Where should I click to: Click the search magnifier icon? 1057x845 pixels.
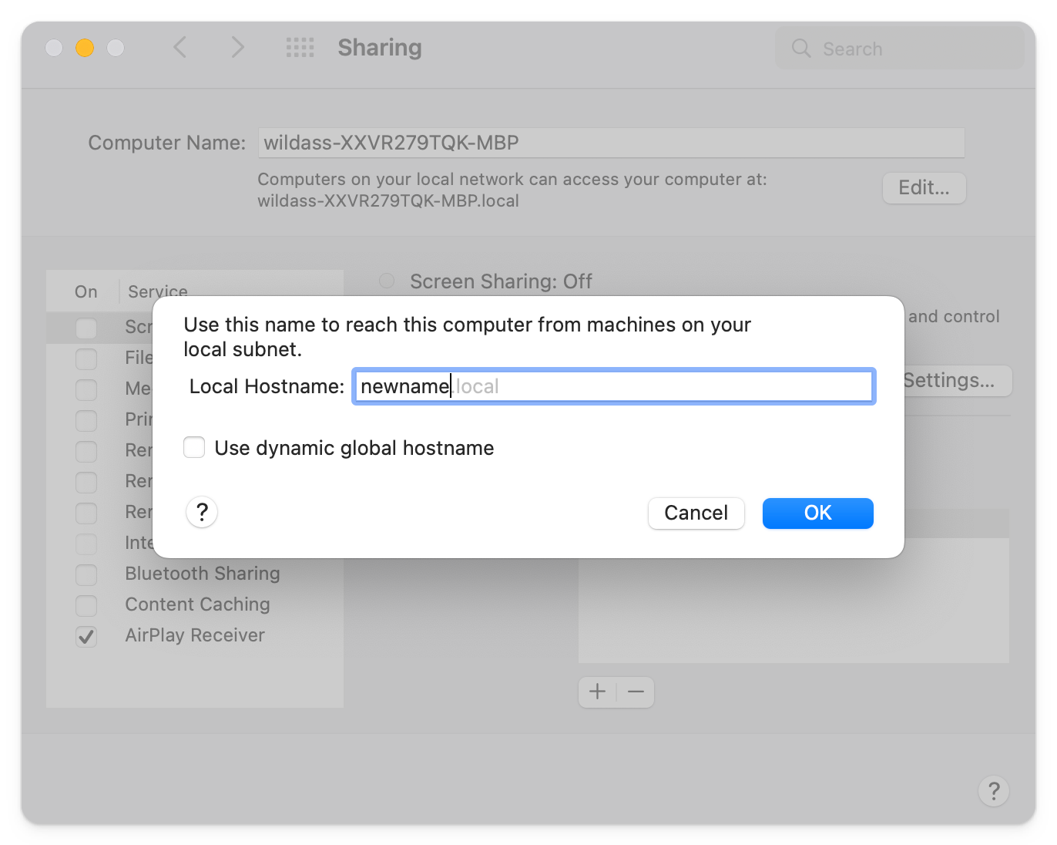pos(801,48)
